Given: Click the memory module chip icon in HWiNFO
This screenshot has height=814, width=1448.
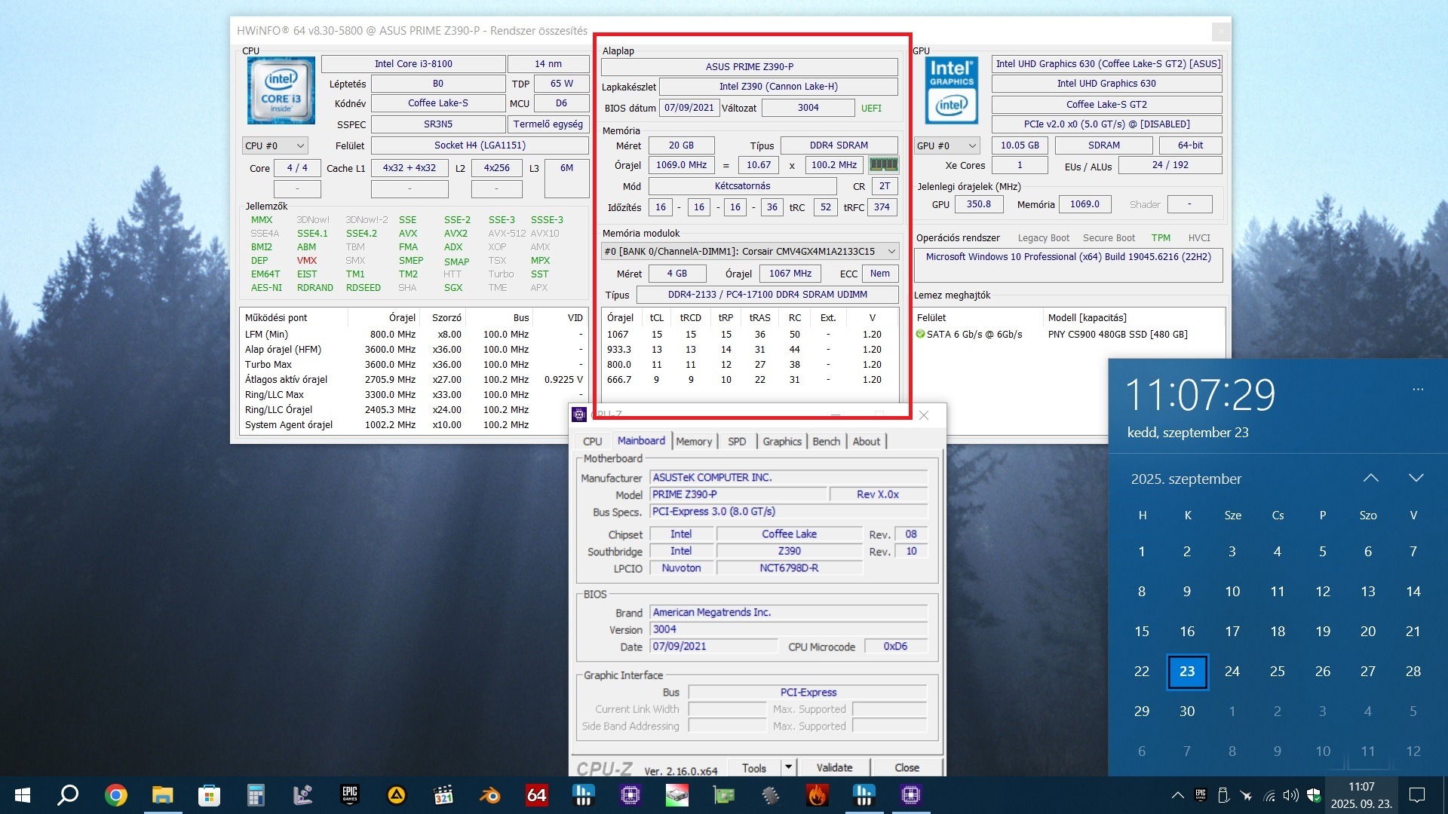Looking at the screenshot, I should [x=883, y=164].
